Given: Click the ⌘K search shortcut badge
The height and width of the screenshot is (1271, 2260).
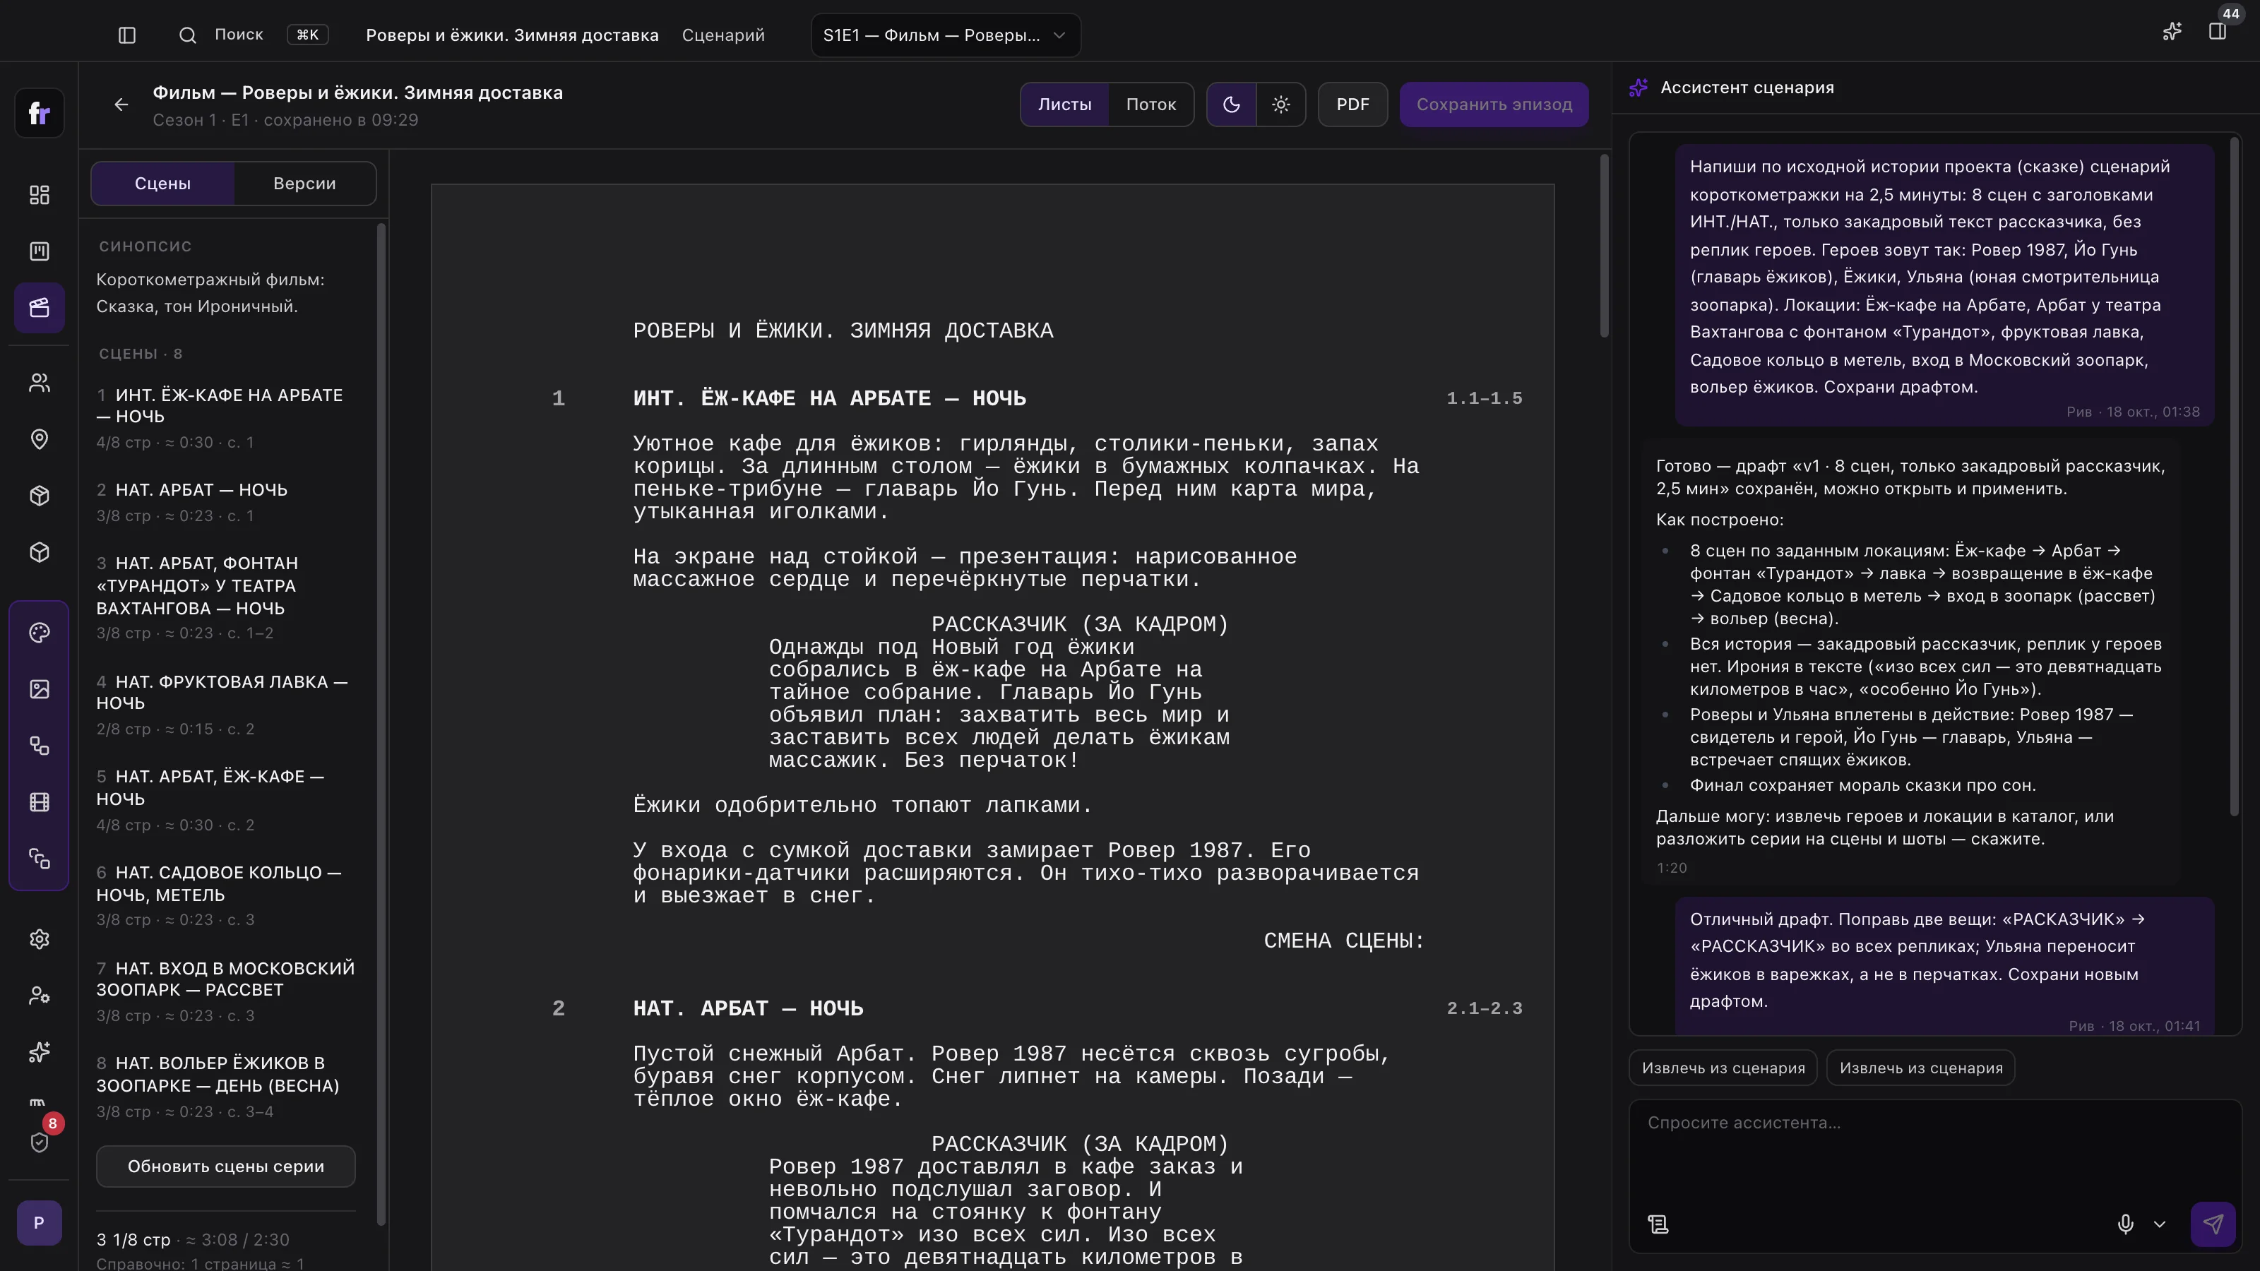Looking at the screenshot, I should [x=307, y=35].
